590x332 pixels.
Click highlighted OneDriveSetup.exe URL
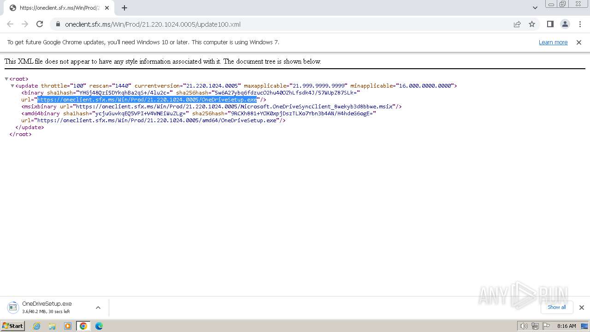[x=147, y=100]
